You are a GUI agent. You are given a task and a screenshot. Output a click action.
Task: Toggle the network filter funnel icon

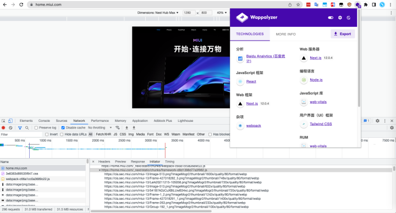pos(20,128)
